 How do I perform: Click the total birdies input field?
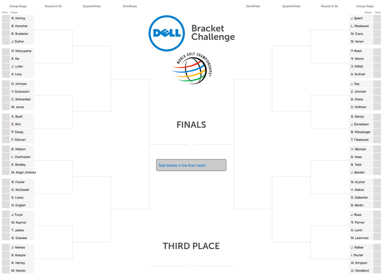click(x=191, y=165)
